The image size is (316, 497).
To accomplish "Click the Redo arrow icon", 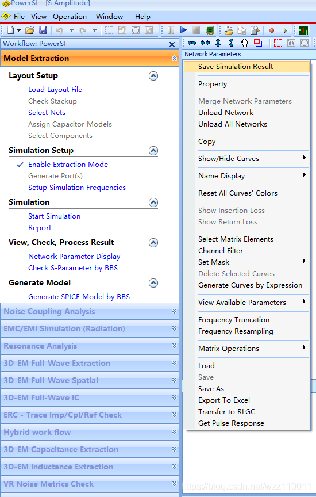I will 83,30.
